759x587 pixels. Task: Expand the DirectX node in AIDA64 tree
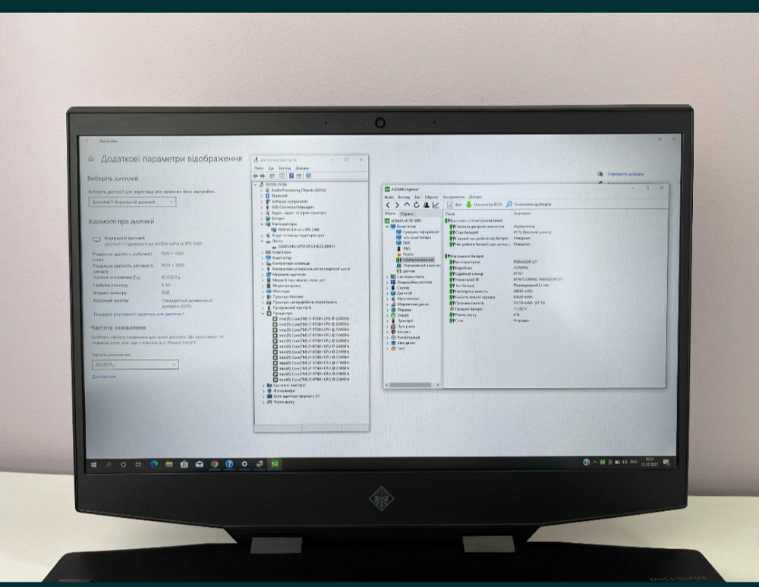click(388, 315)
